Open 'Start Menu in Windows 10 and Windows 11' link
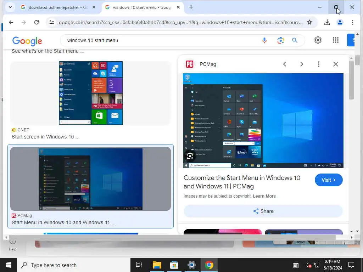This screenshot has height=272, width=363. [x=63, y=222]
